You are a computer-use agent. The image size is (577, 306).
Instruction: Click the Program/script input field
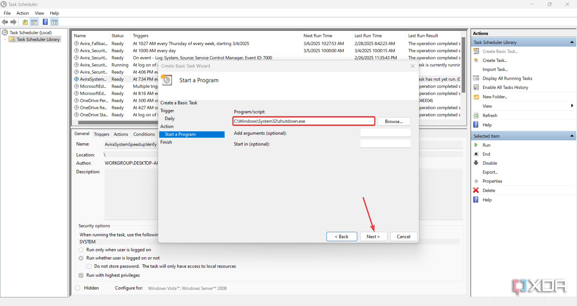[304, 121]
